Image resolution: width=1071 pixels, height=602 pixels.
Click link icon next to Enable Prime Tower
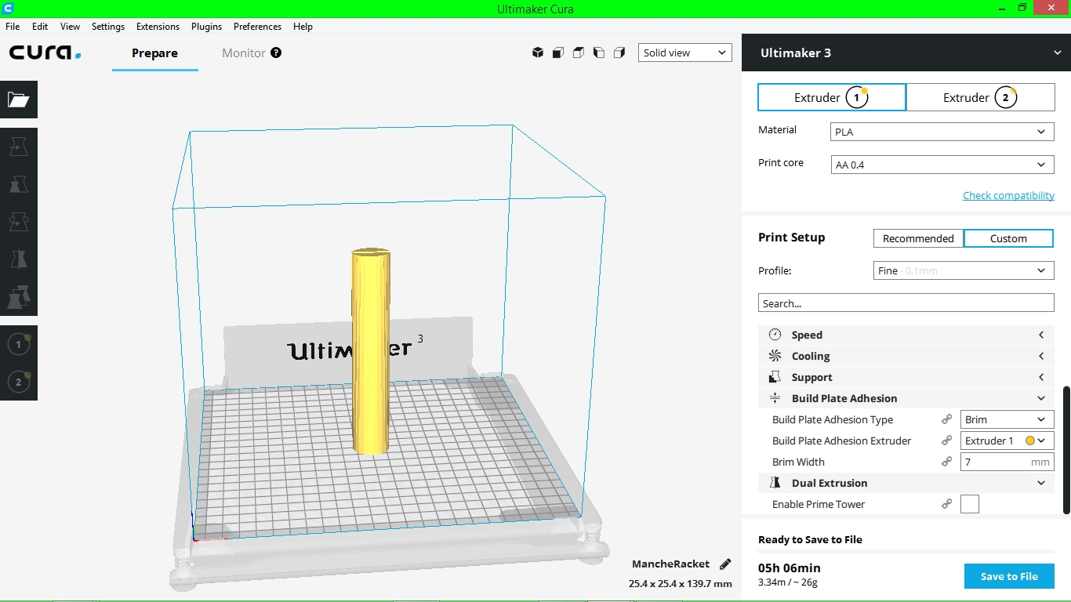coord(946,504)
